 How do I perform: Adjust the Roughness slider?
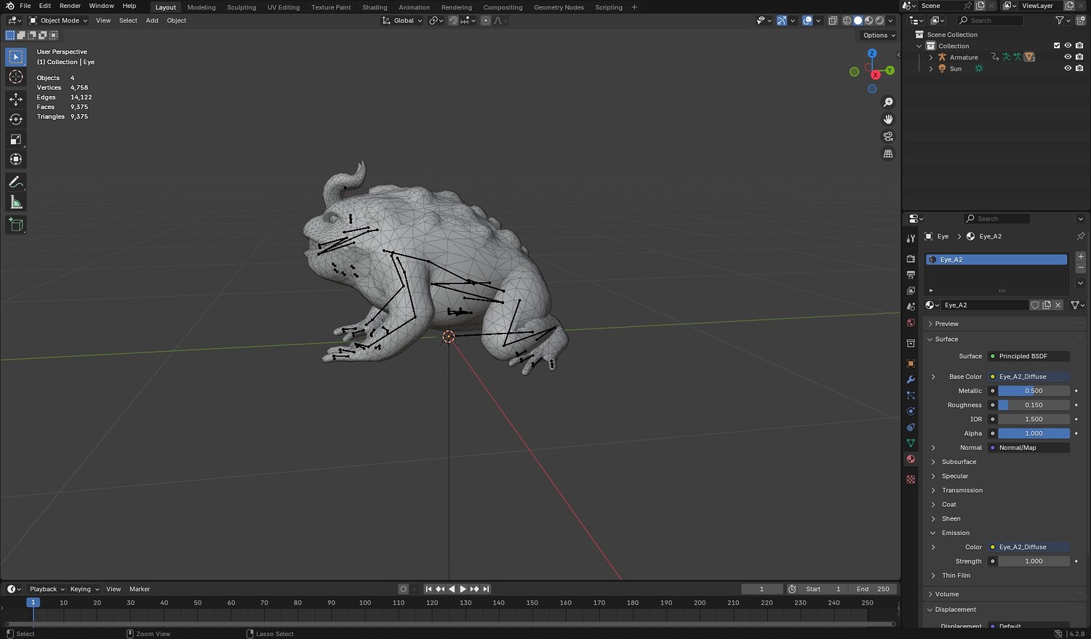click(x=1033, y=406)
